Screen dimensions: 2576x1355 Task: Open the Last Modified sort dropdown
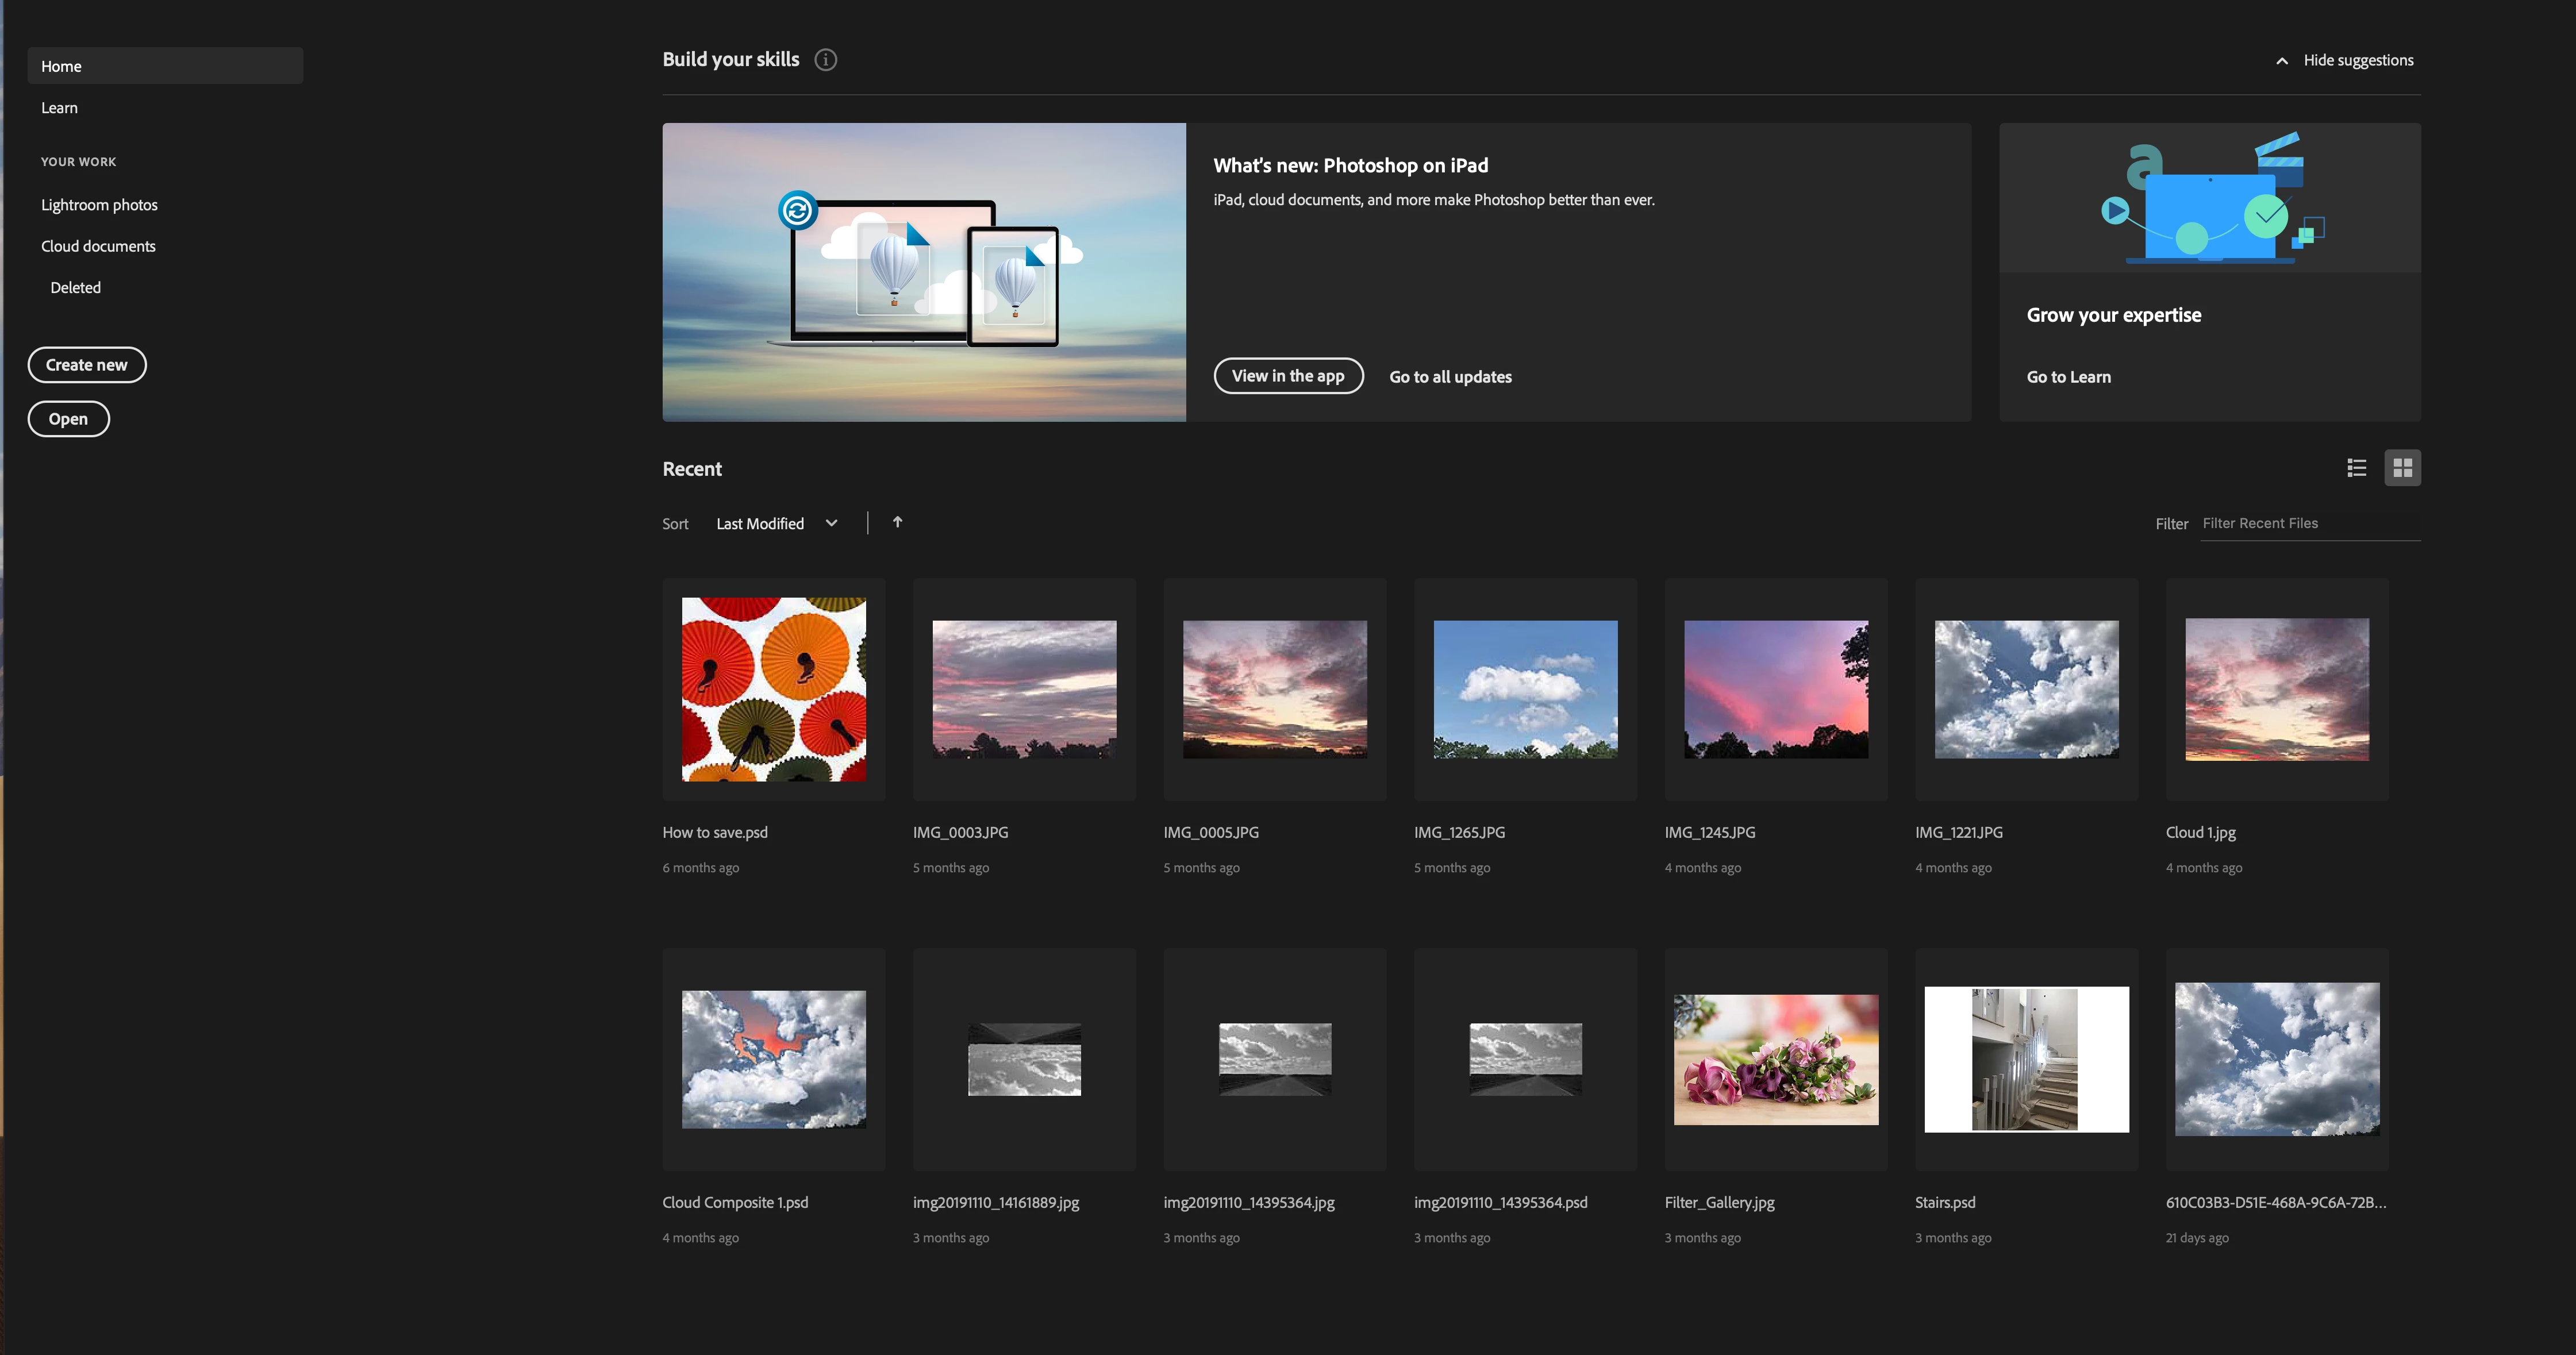point(776,523)
